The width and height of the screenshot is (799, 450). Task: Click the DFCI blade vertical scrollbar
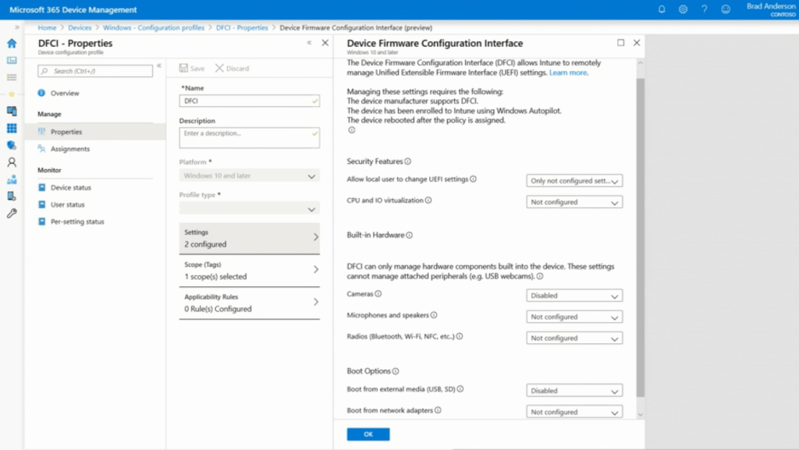pyautogui.click(x=641, y=237)
